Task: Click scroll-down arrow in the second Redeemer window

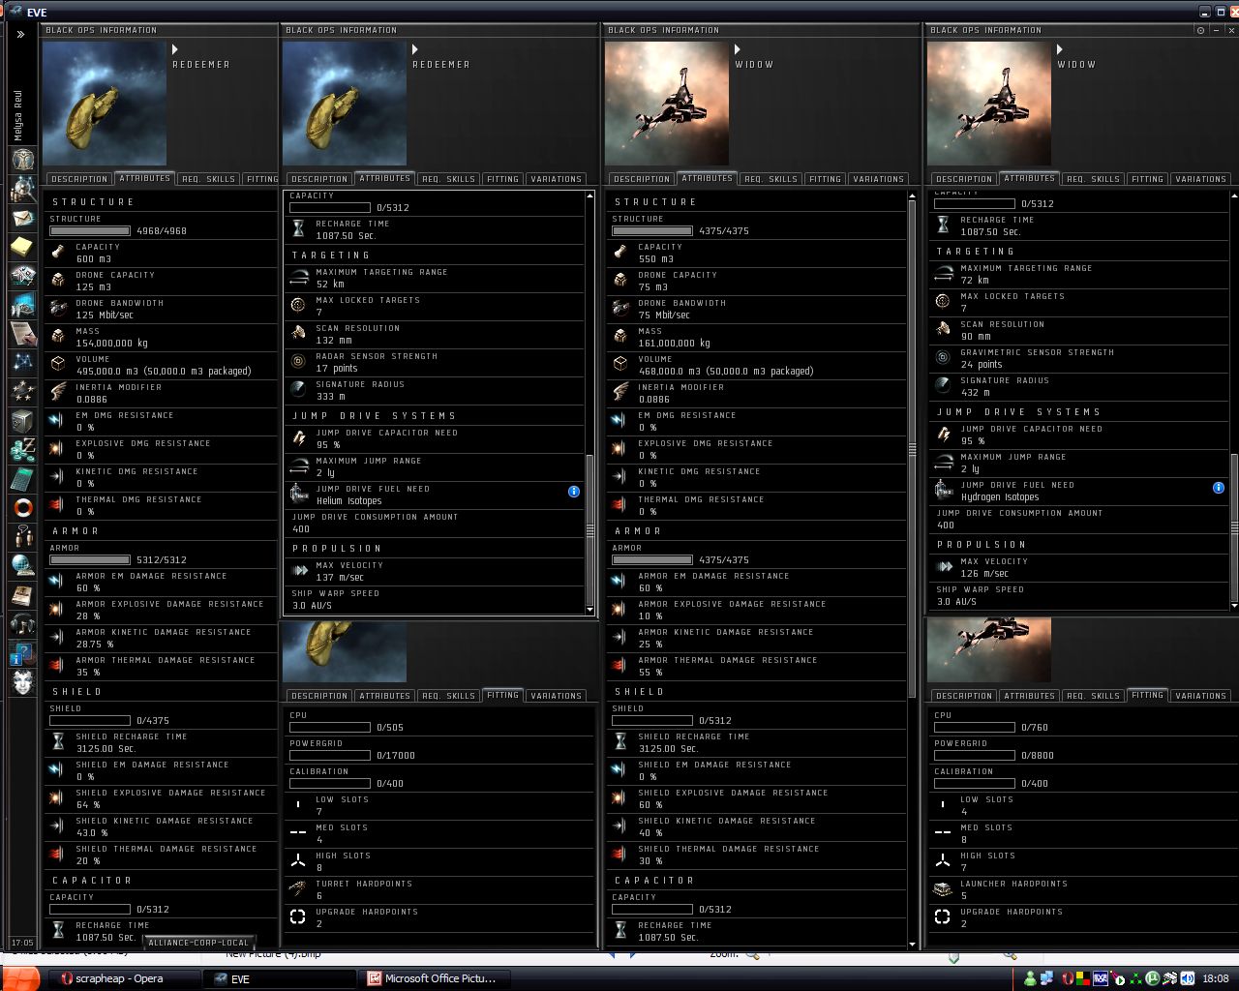Action: pyautogui.click(x=590, y=610)
